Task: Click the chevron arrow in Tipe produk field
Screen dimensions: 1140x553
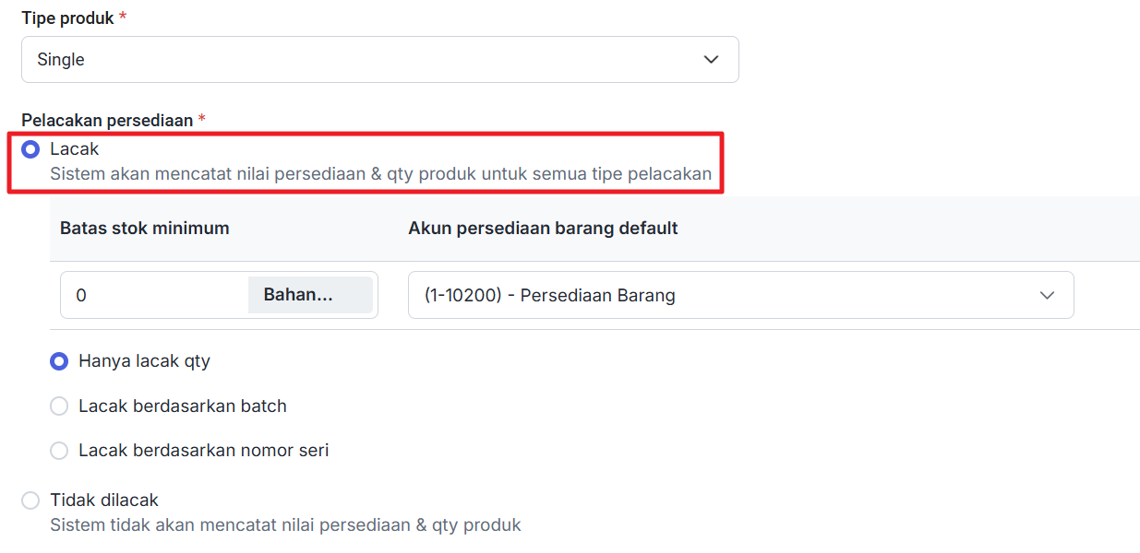Action: (711, 60)
